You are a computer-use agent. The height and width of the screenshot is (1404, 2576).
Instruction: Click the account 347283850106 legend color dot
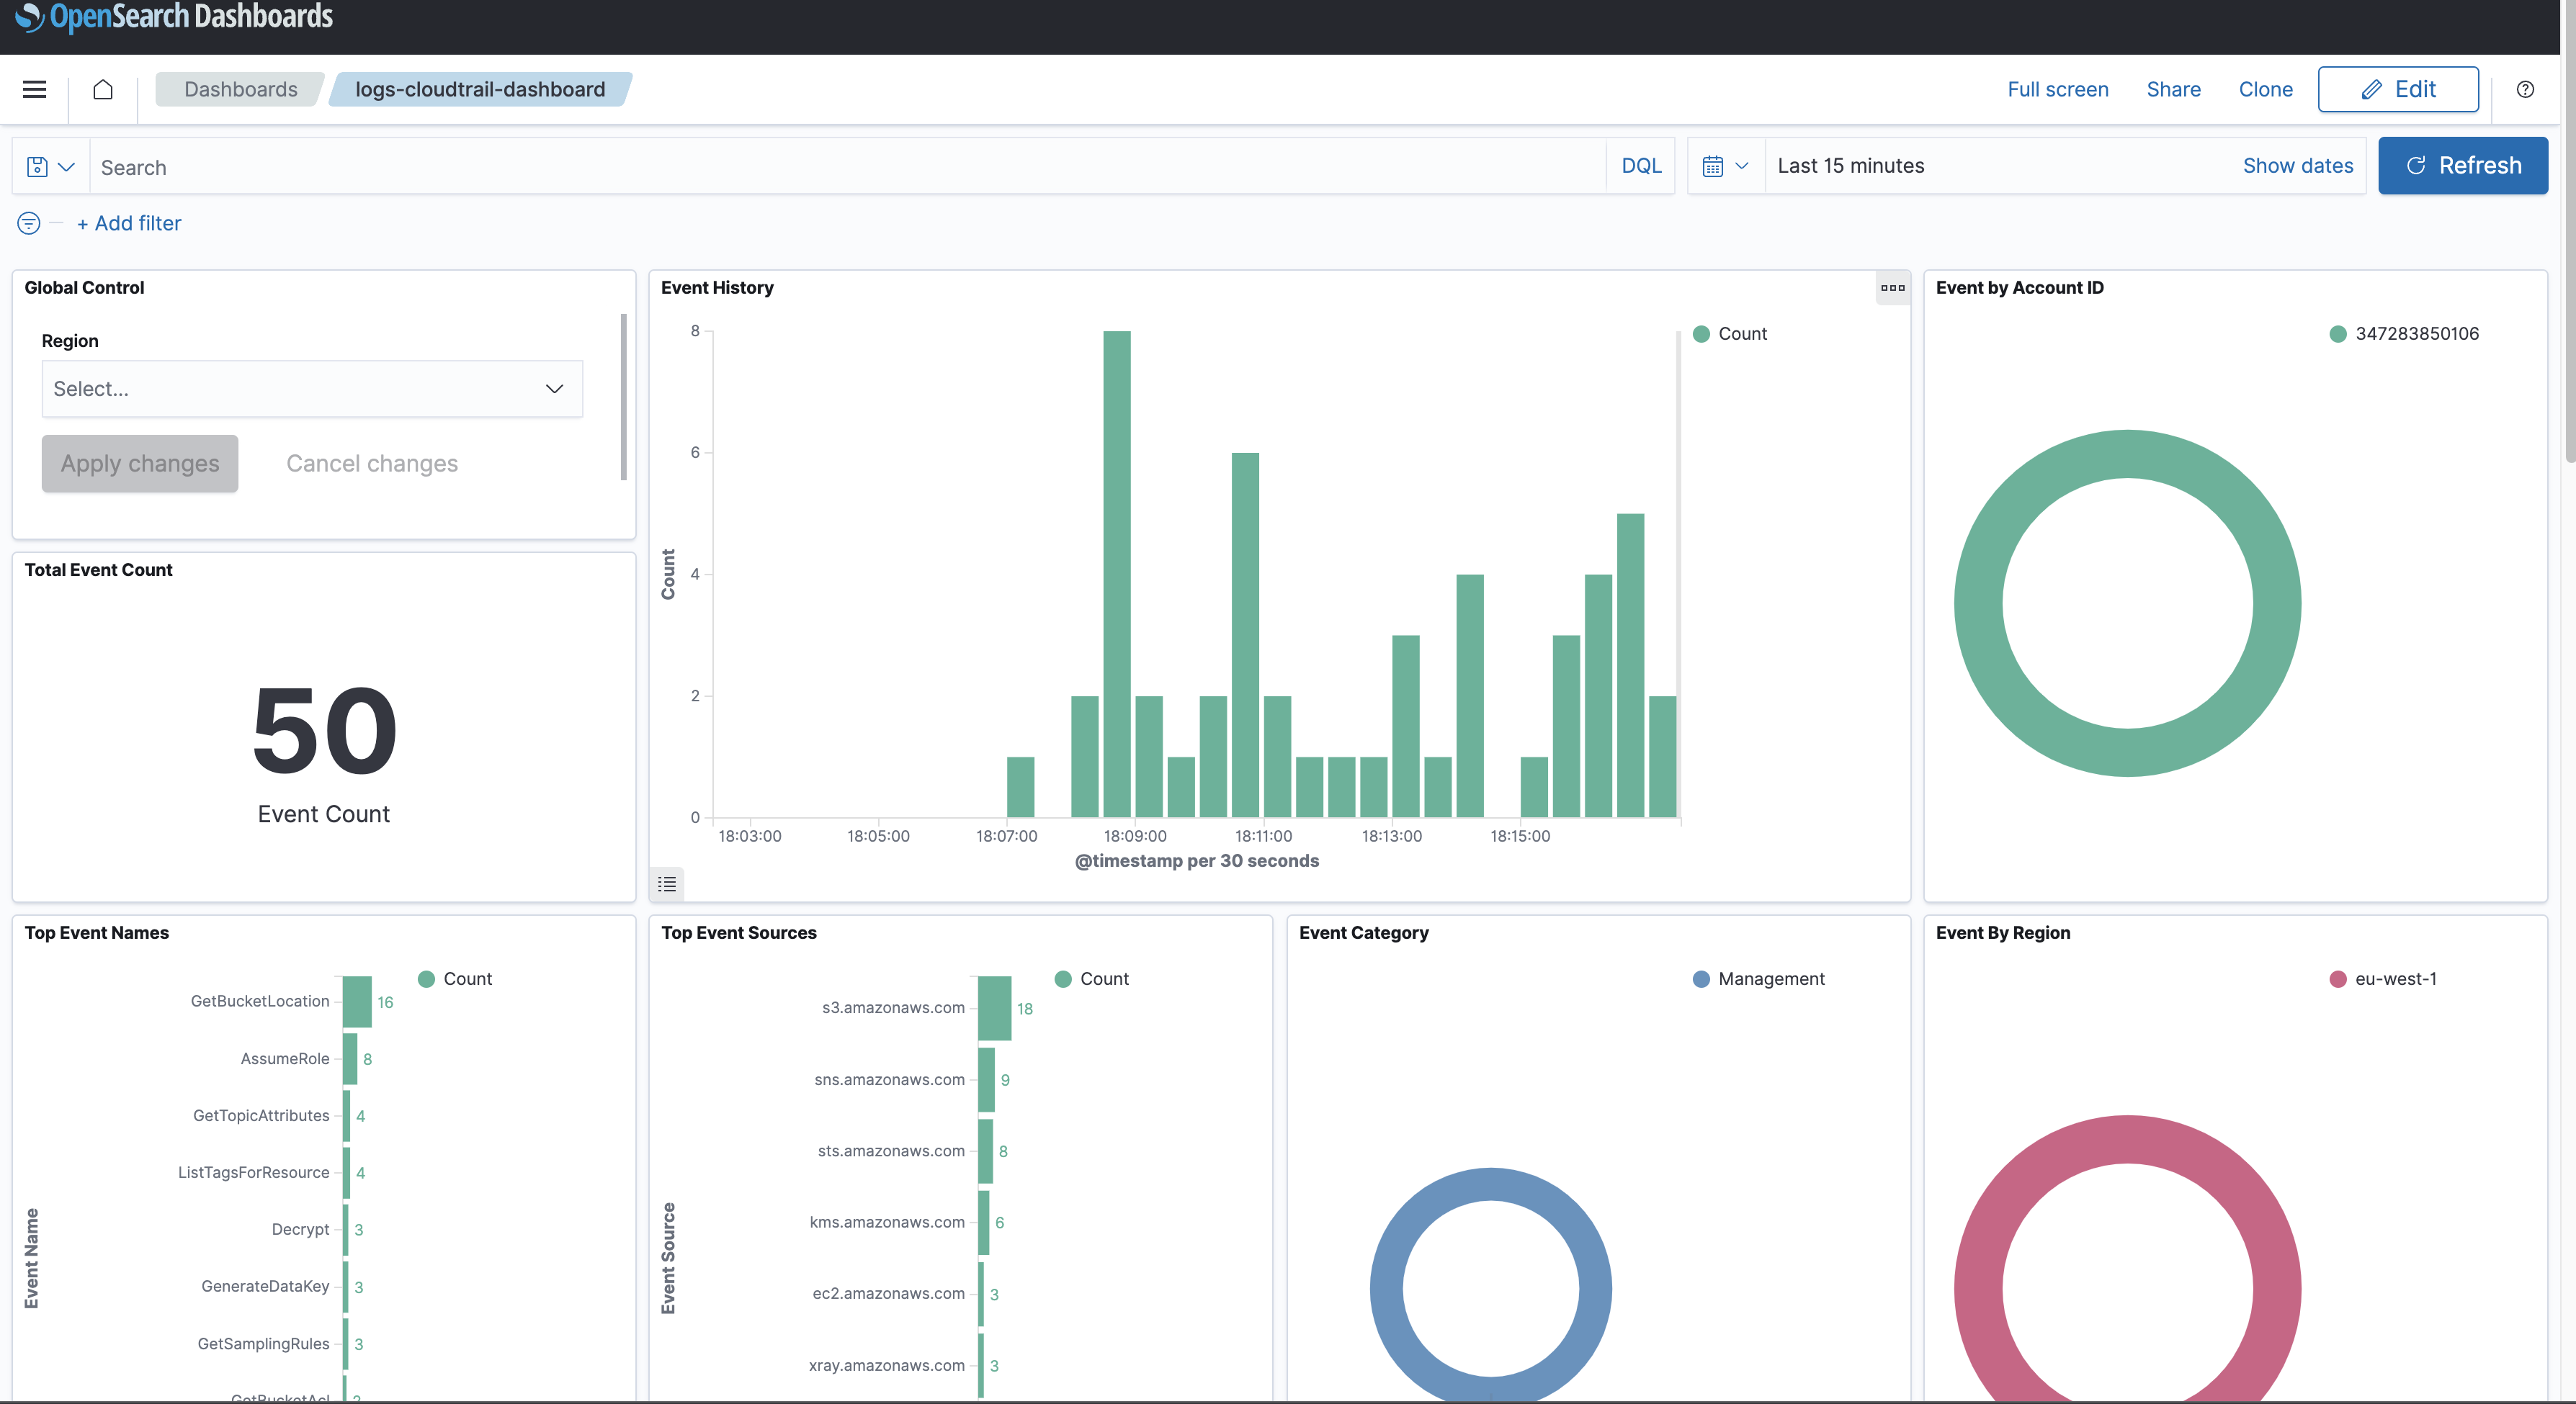2338,334
